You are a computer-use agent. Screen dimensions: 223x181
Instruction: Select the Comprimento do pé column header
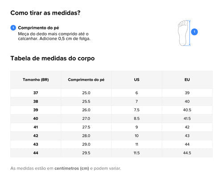(86, 80)
